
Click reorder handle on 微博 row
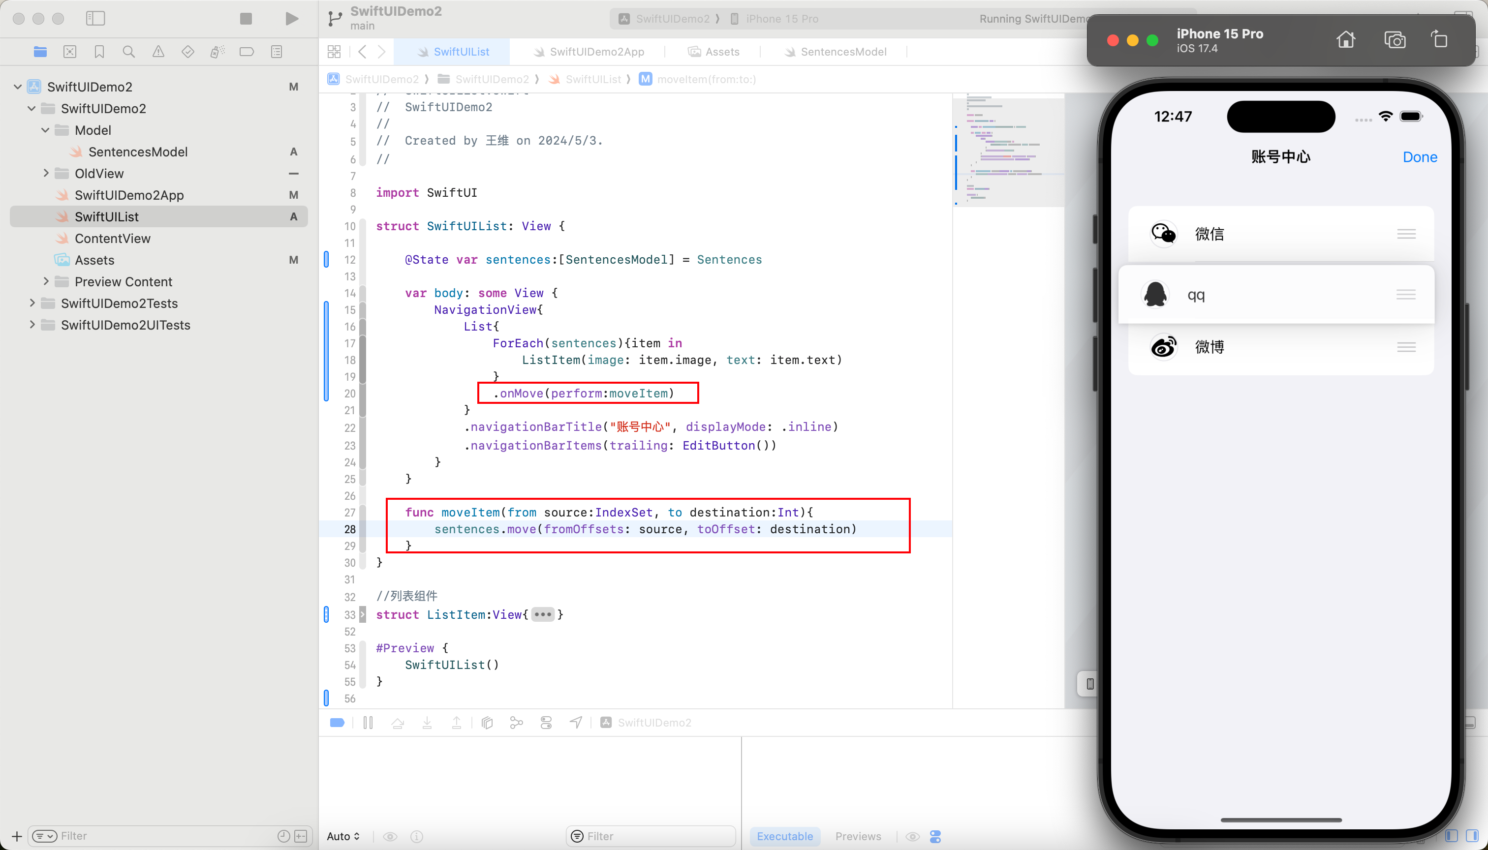coord(1406,347)
